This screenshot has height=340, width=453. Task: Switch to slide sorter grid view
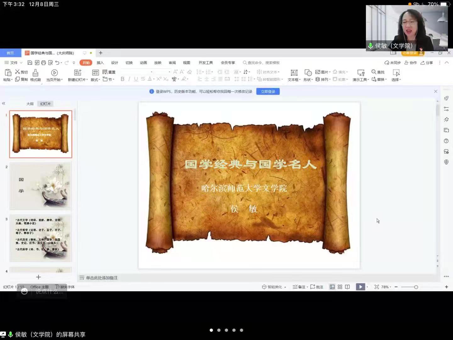tap(340, 287)
